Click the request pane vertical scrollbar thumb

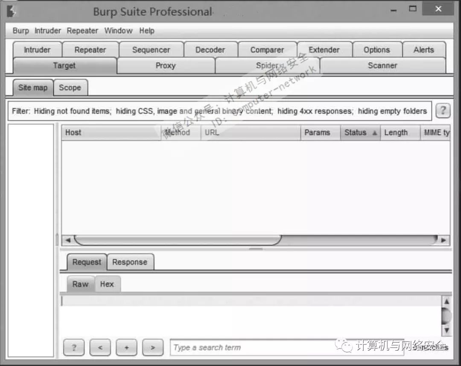click(x=446, y=316)
